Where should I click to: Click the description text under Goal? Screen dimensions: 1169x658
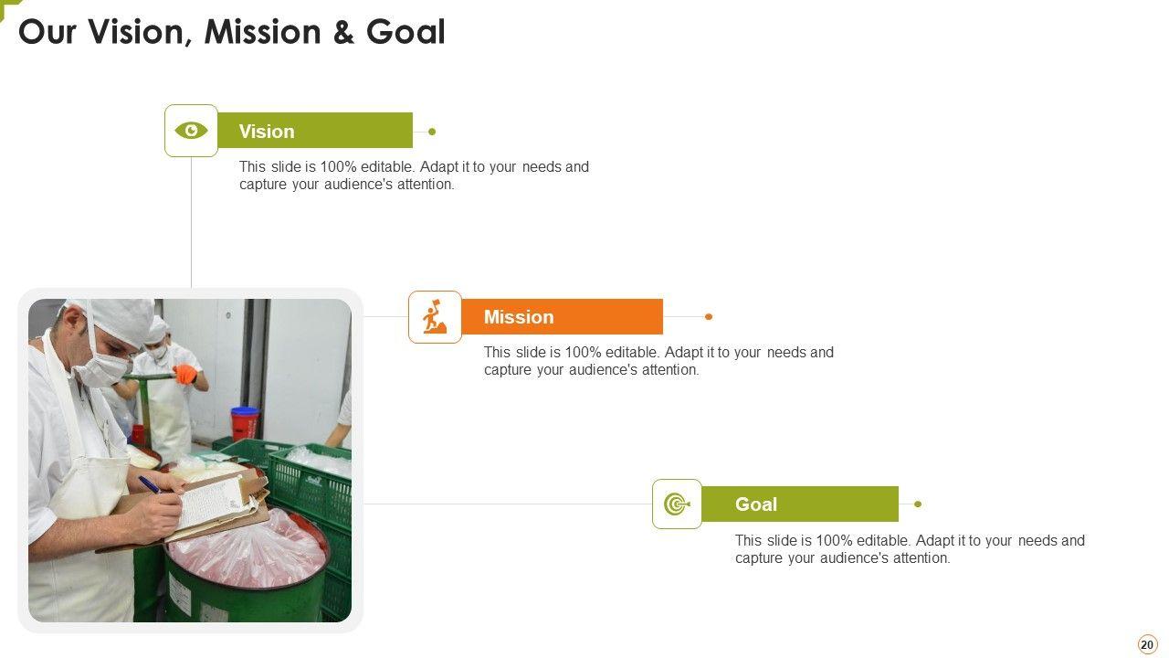910,549
